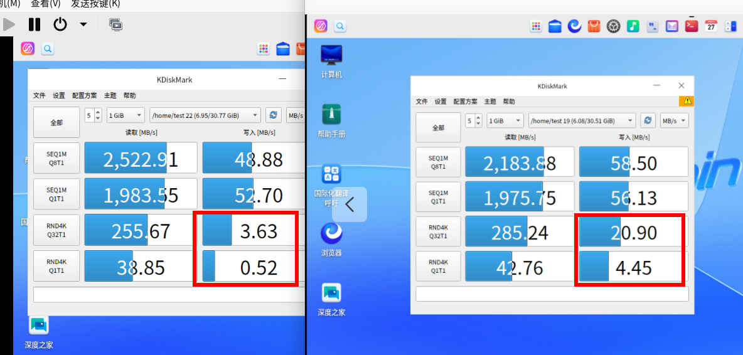Click the test count stepper in right KDiskMark
The height and width of the screenshot is (355, 743).
click(474, 120)
